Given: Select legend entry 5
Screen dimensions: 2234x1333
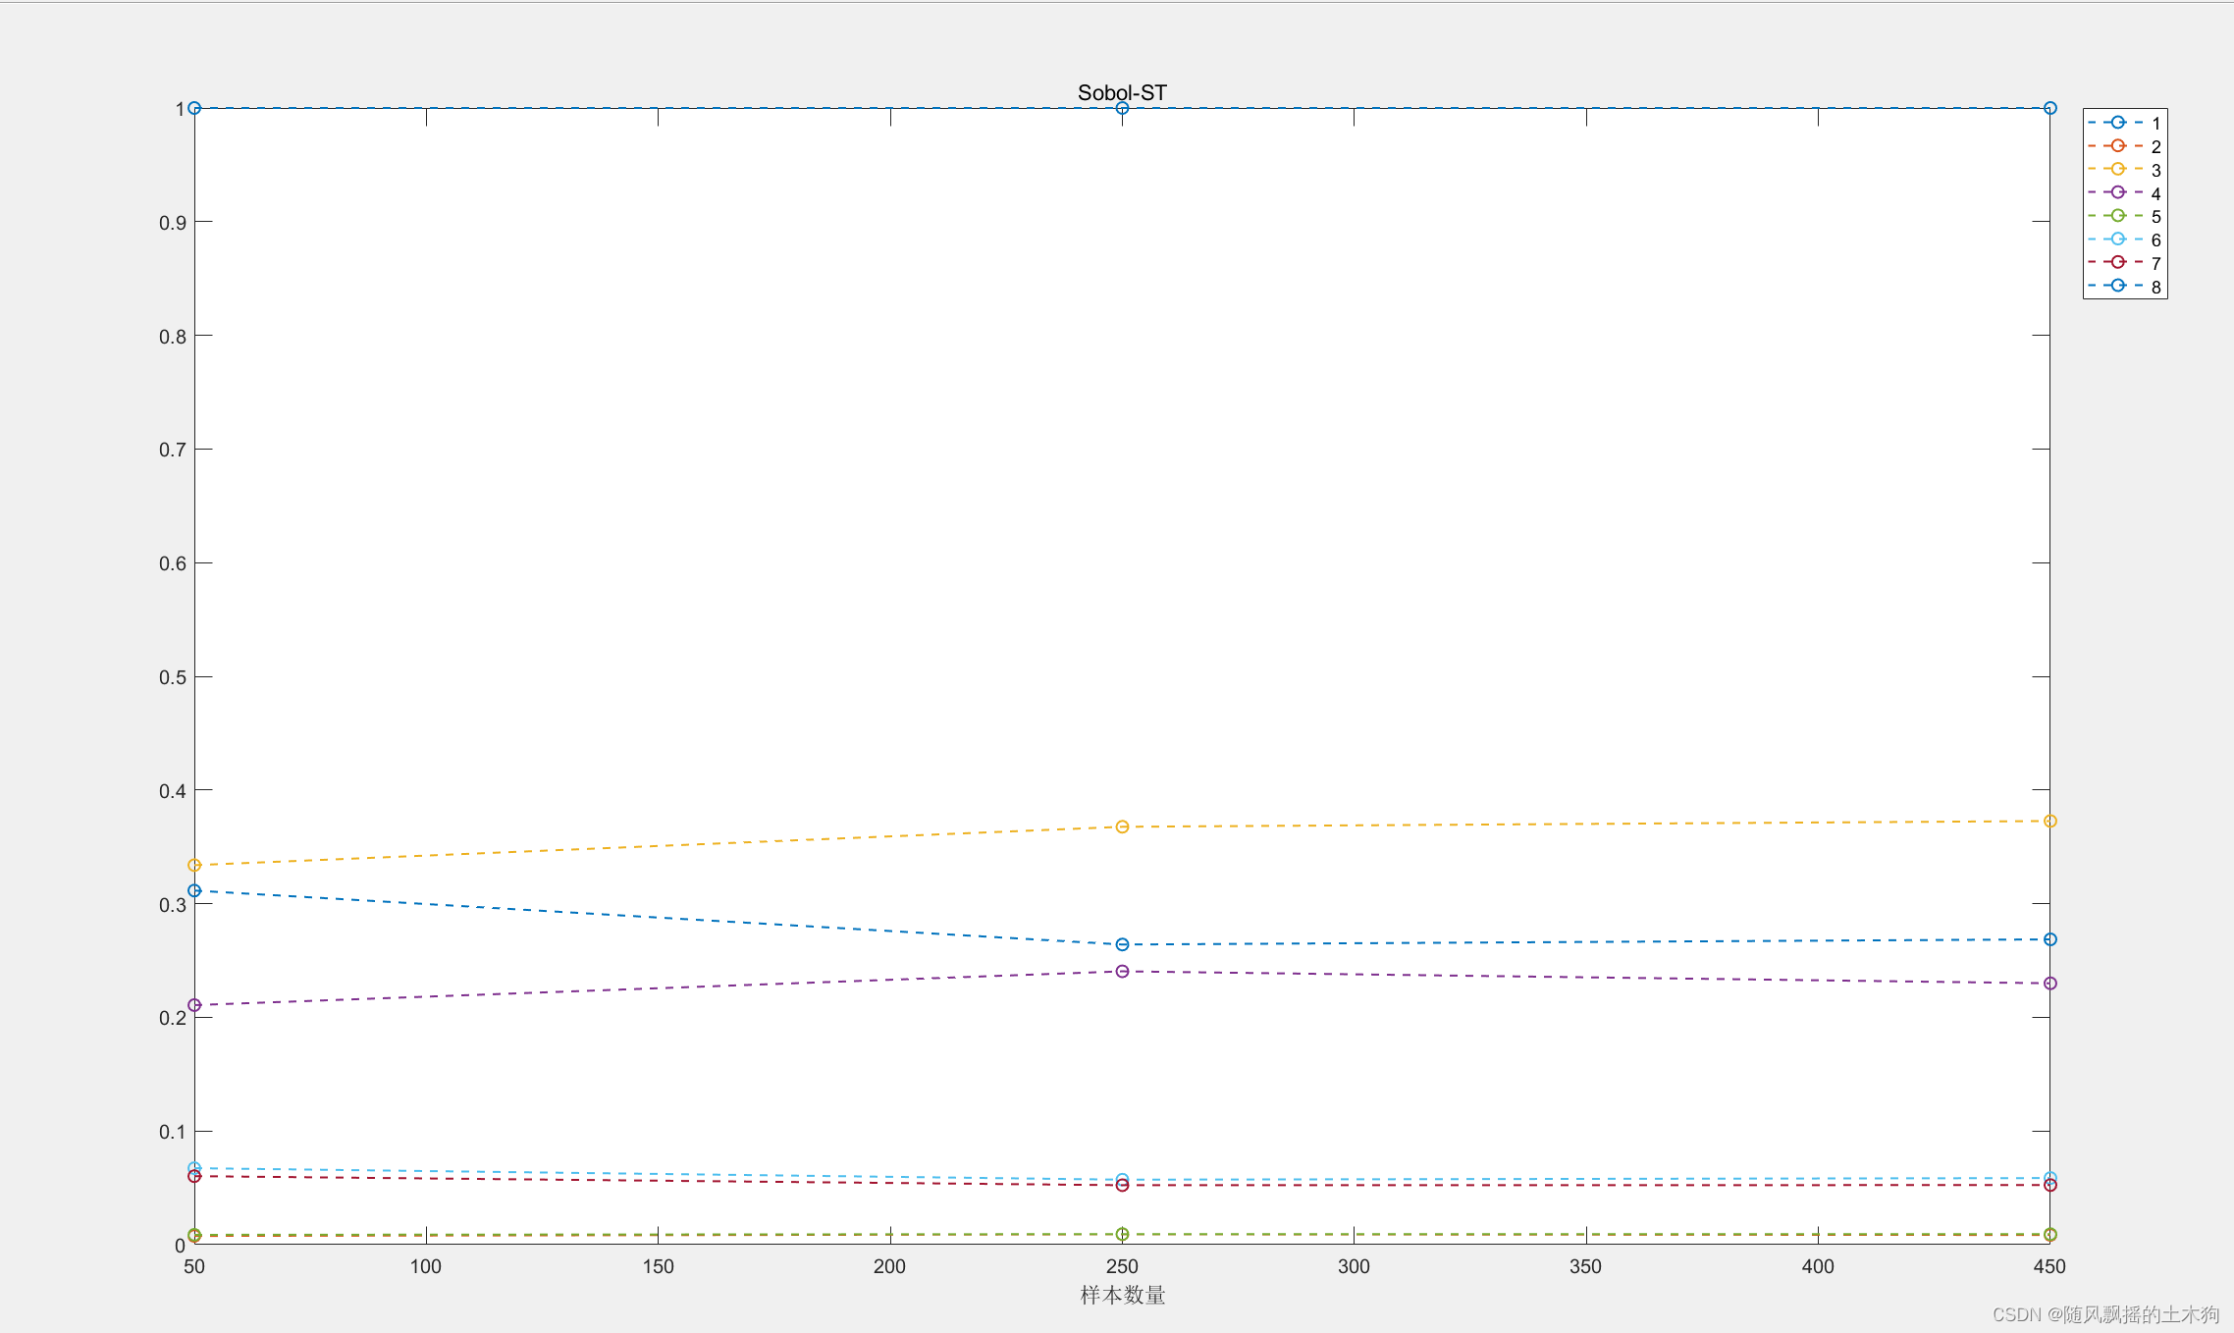Looking at the screenshot, I should click(x=2124, y=216).
